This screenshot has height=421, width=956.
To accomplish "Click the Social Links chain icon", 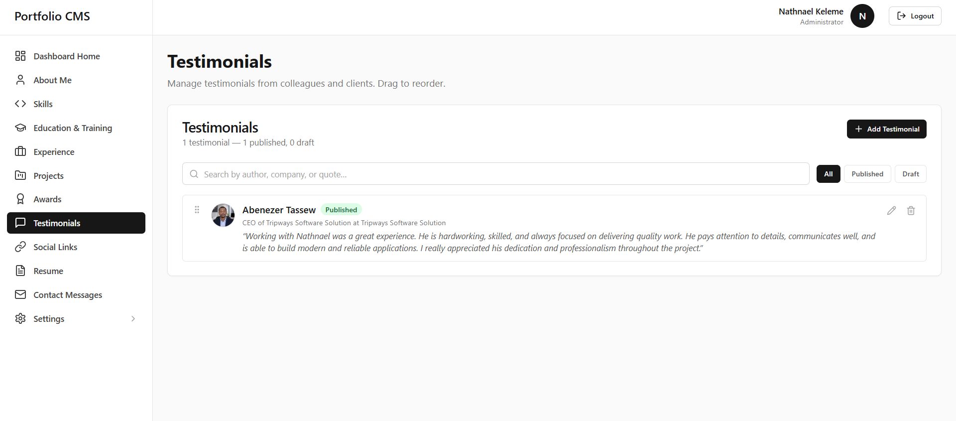I will pos(20,247).
